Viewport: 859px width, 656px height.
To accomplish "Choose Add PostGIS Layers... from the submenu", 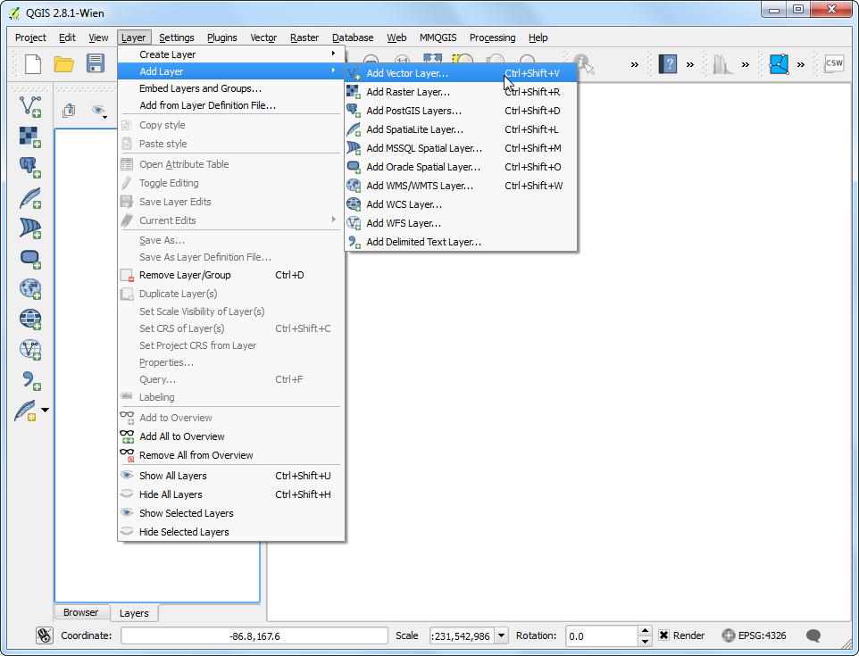I will point(461,111).
